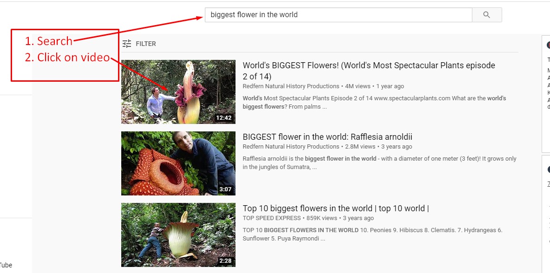The height and width of the screenshot is (273, 550).
Task: Open the title 'Top 10 biggest flowers in the world'
Action: (x=335, y=208)
